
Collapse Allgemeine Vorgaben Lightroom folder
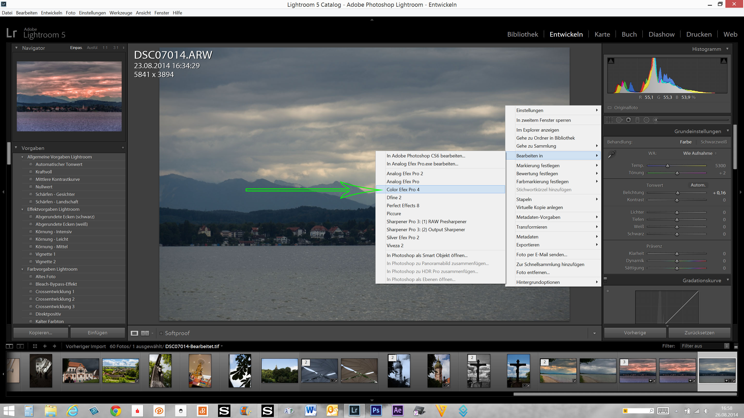pyautogui.click(x=22, y=157)
